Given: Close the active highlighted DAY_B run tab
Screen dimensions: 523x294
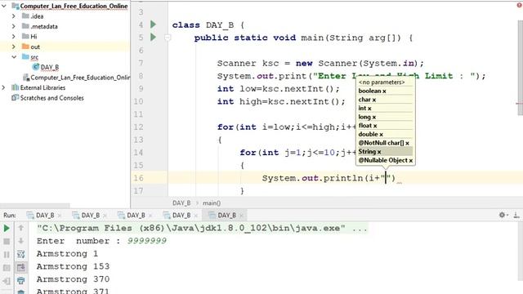Looking at the screenshot, I should pos(242,216).
